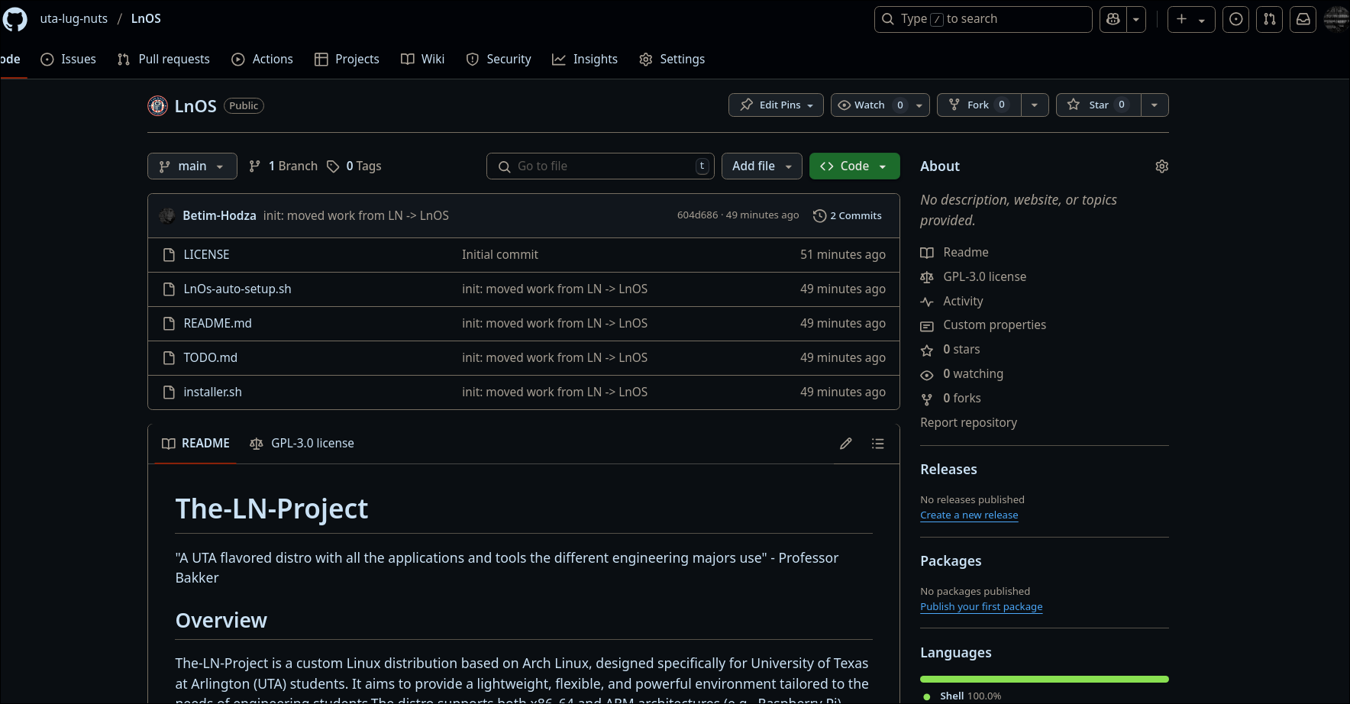This screenshot has height=704, width=1350.
Task: Open the uta-lug-nuts organization link
Action: [x=74, y=18]
